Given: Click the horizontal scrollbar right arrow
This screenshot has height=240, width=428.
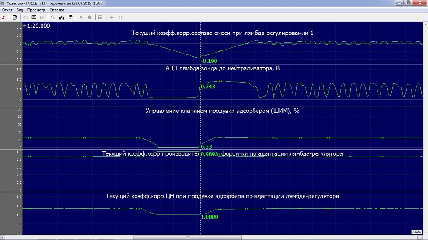Looking at the screenshot, I should (x=421, y=237).
